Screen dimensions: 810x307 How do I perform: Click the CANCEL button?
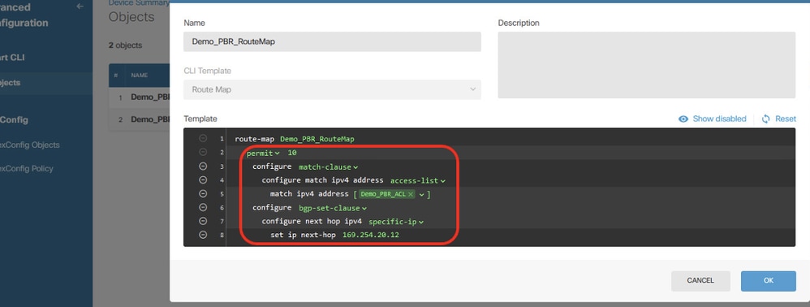(x=700, y=281)
